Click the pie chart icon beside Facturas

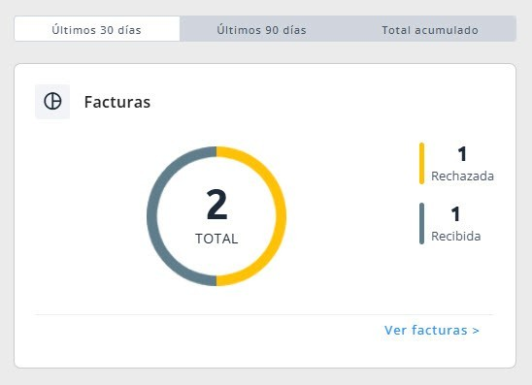tap(52, 101)
